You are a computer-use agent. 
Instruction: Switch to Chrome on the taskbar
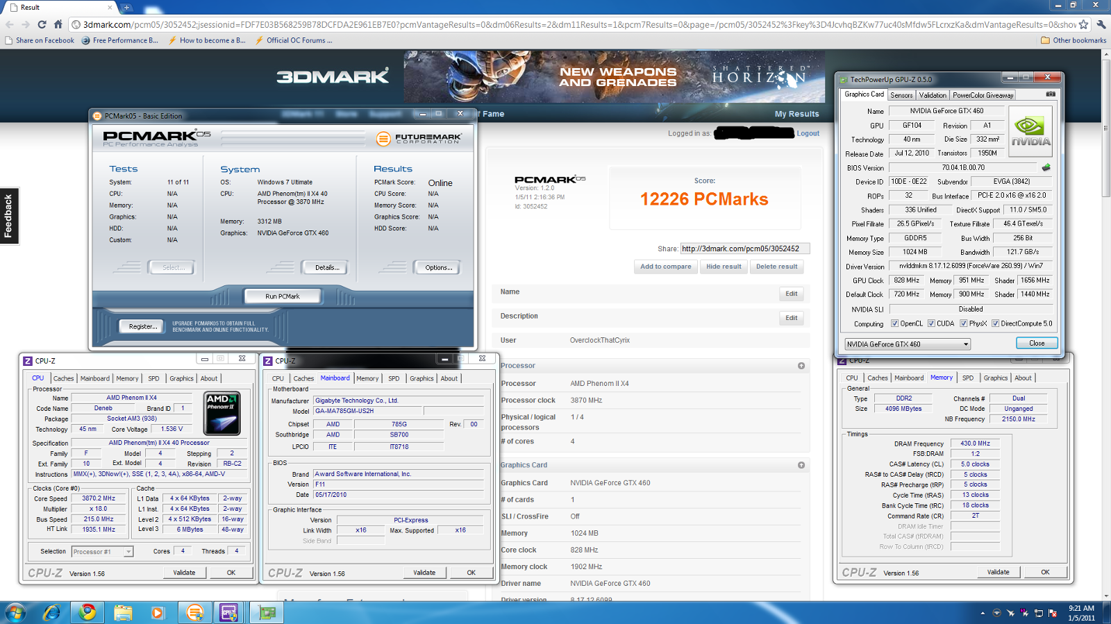[x=87, y=612]
